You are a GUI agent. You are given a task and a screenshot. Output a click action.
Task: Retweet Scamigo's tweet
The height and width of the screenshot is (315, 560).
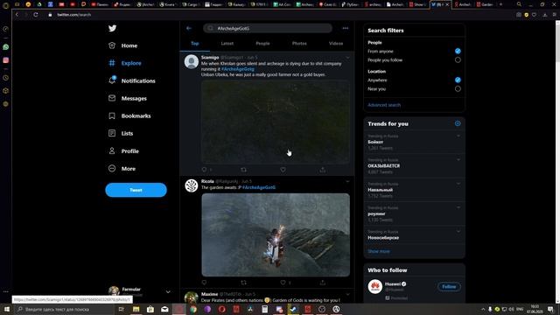coord(243,170)
